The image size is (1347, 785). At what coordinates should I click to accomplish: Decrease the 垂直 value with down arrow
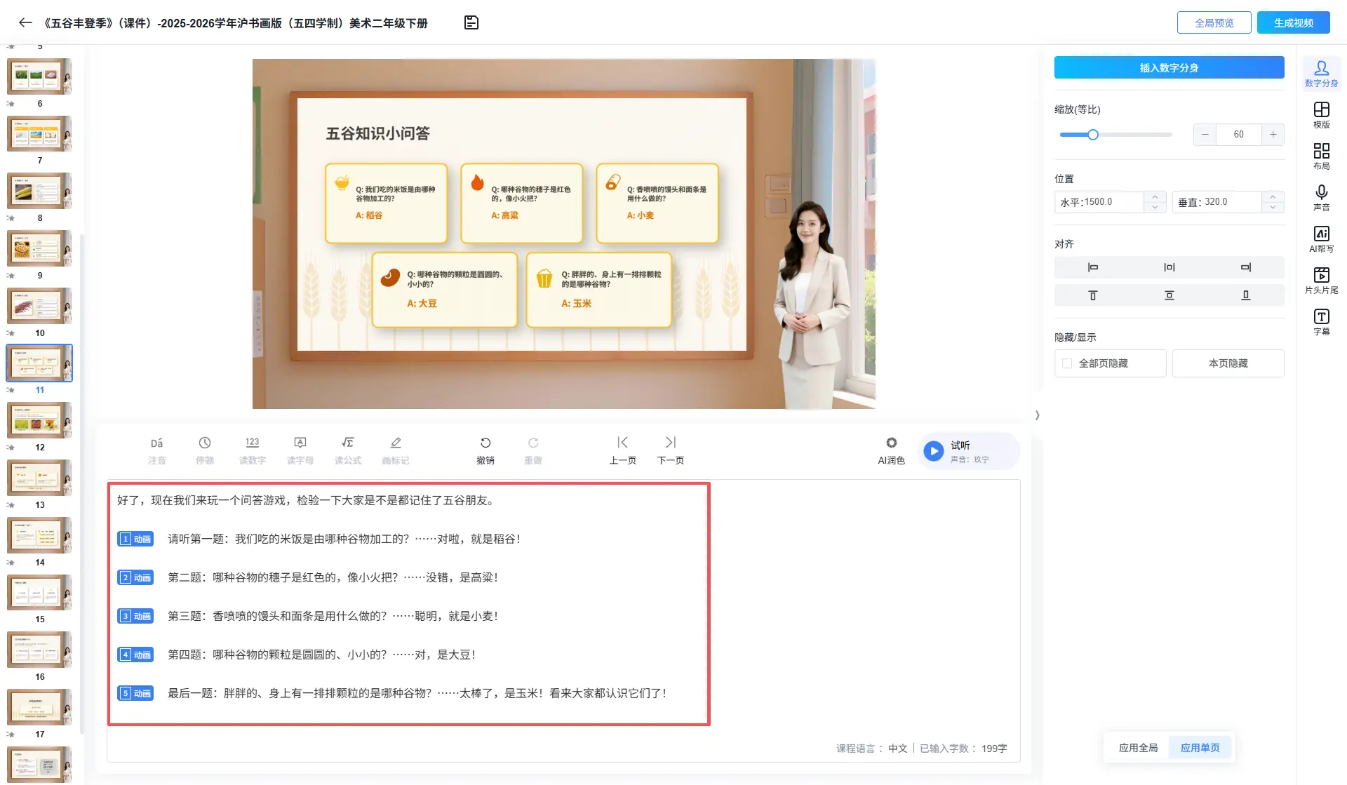tap(1273, 208)
